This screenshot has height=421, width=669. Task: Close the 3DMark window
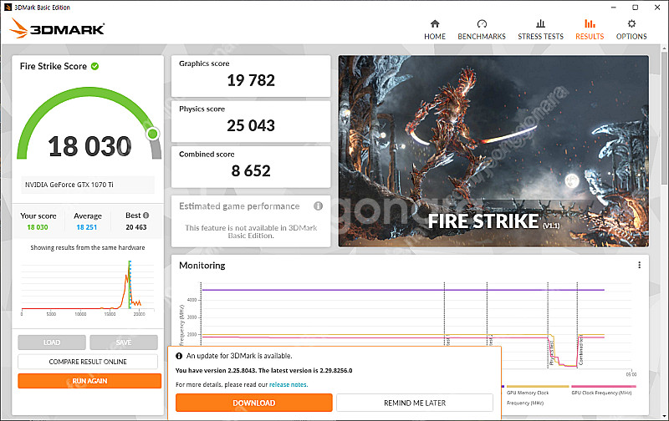pyautogui.click(x=657, y=8)
